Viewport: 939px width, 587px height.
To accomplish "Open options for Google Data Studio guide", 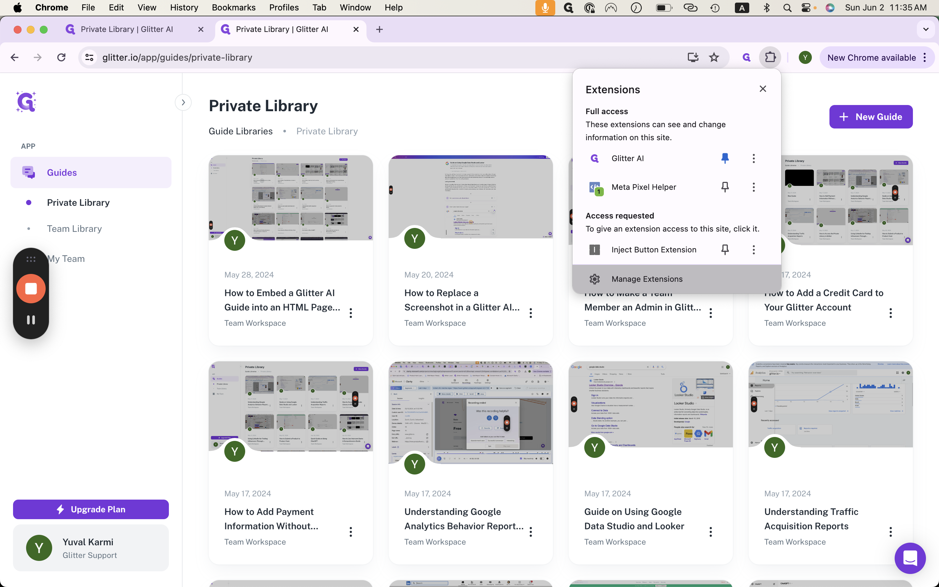I will [x=711, y=532].
